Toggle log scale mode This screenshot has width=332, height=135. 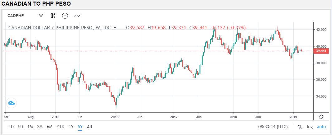click(x=310, y=127)
